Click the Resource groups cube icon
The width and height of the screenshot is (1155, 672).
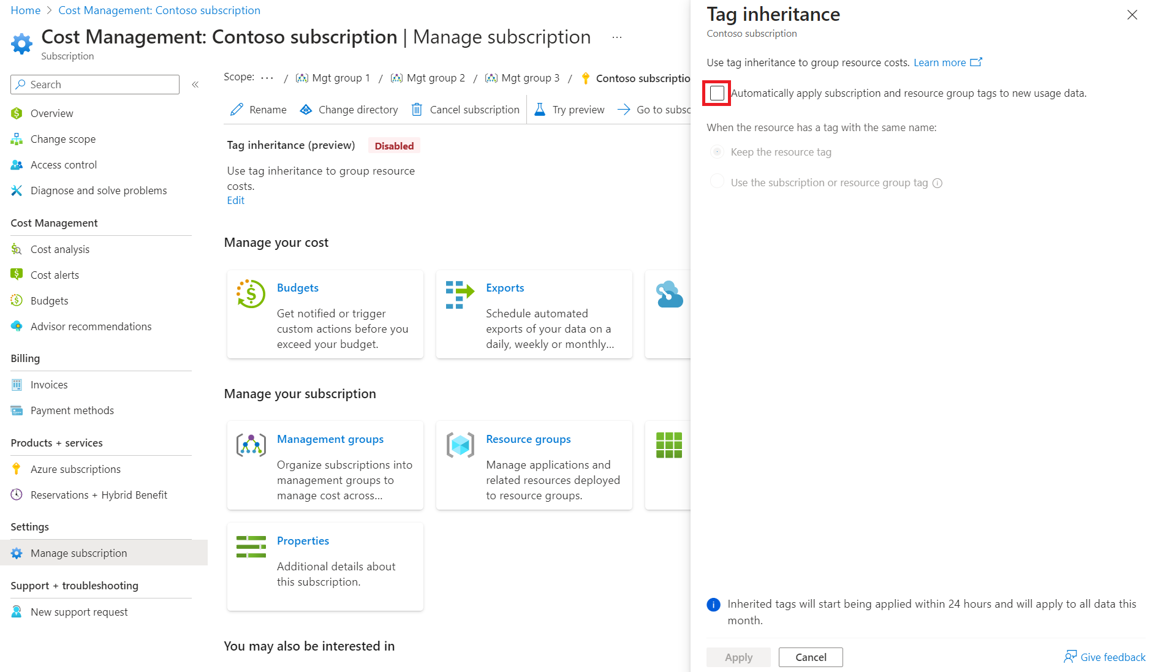tap(460, 445)
